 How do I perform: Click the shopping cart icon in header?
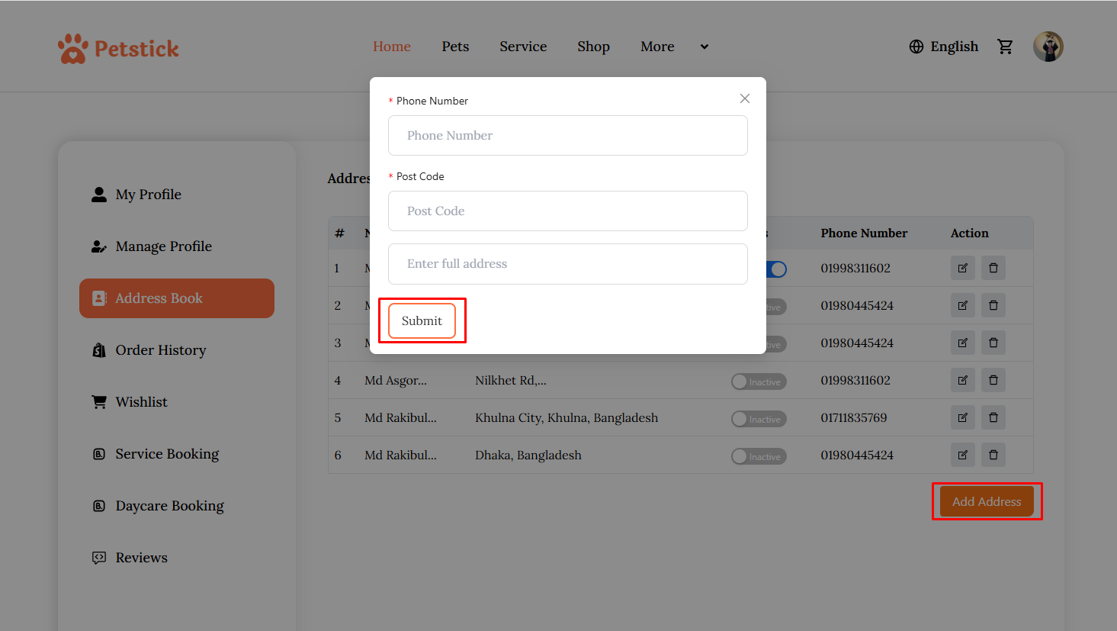point(1005,47)
